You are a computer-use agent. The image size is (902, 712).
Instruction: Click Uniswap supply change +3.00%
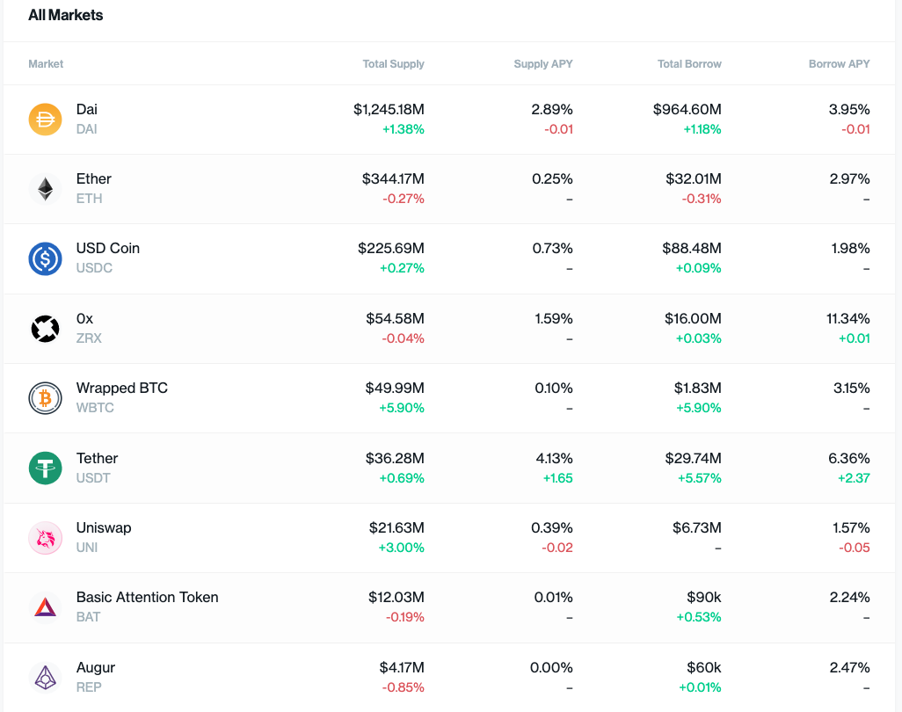coord(402,548)
